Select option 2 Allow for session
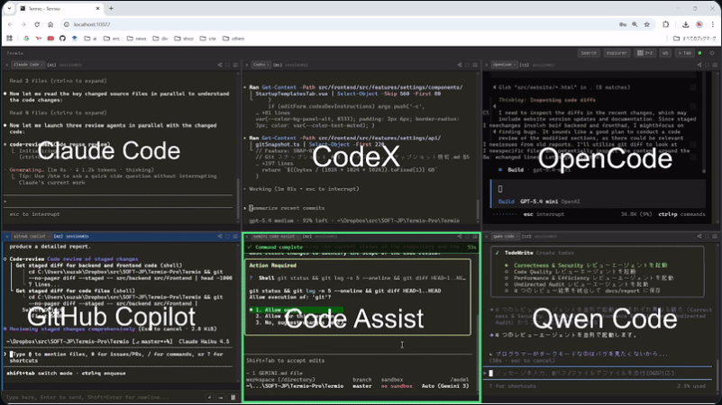The image size is (722, 405). 296,316
